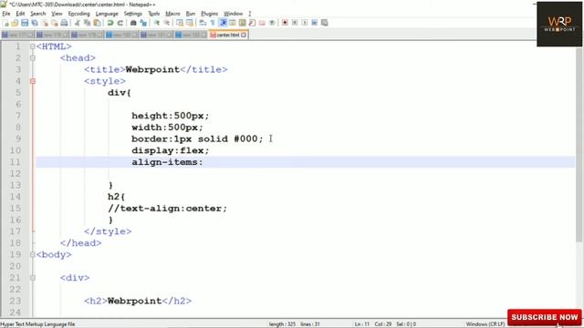Screen dimensions: 584x328
Task: Collapse the head fold marker on line 2
Action: pos(33,58)
